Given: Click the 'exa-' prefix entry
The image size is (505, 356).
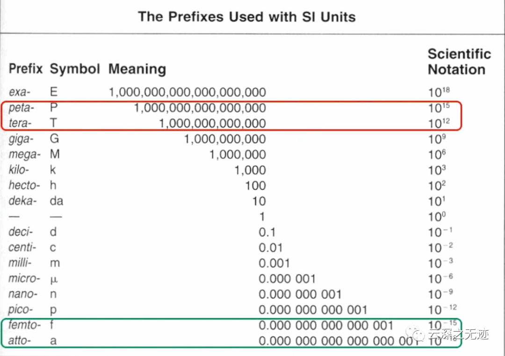Looking at the screenshot, I should [x=20, y=92].
